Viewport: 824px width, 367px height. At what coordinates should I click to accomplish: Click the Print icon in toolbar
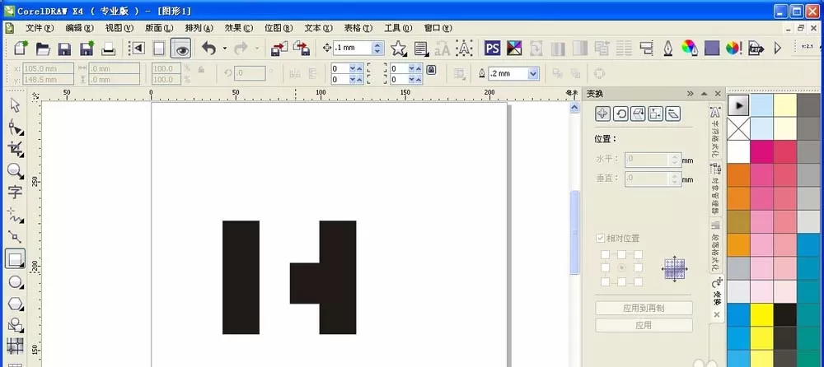pyautogui.click(x=108, y=49)
